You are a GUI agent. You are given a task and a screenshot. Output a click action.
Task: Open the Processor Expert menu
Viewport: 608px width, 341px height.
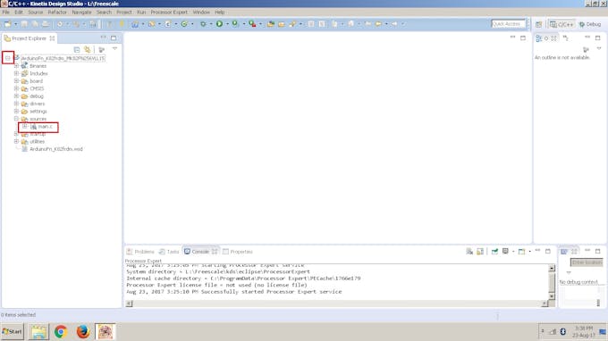coord(169,12)
